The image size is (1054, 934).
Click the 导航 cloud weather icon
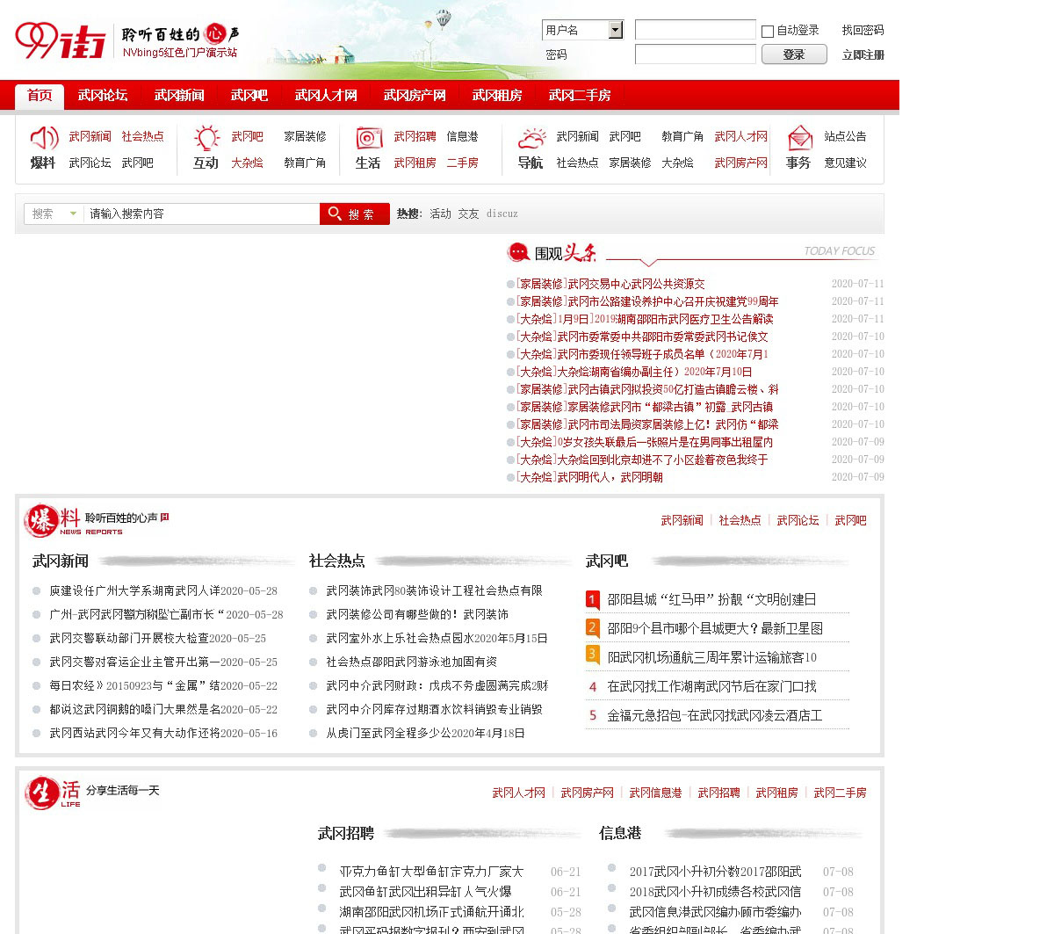pos(531,138)
